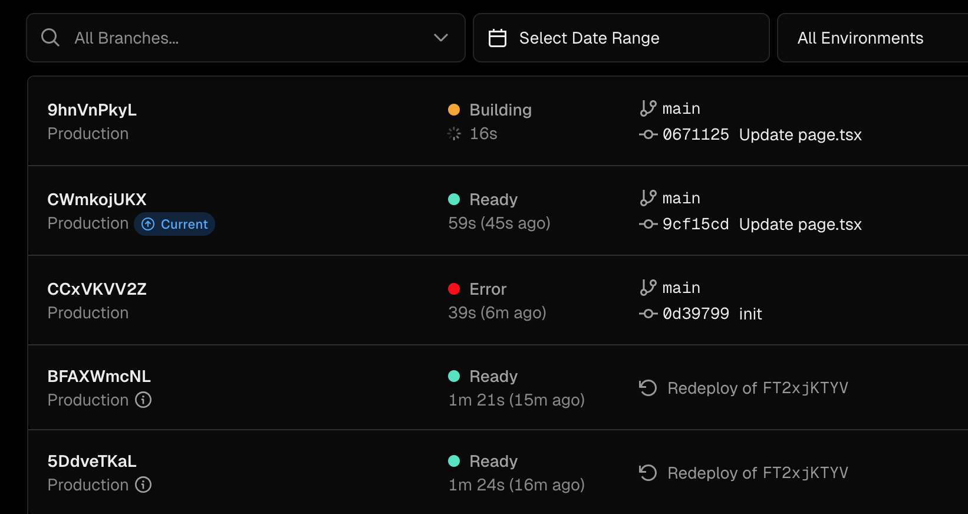Click the info icon beside BFAXWmcNL Production

click(x=143, y=400)
